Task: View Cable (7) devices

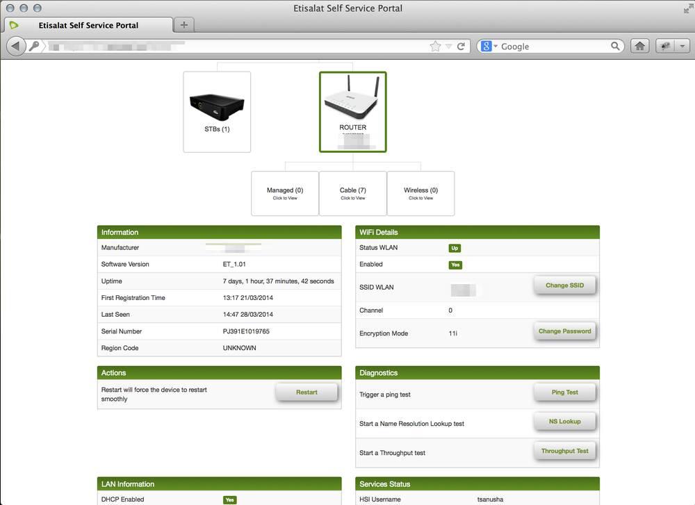Action: pyautogui.click(x=353, y=194)
